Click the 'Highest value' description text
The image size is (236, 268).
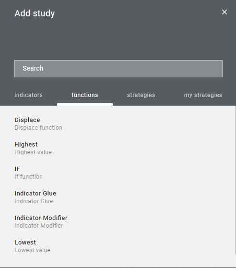click(x=33, y=152)
